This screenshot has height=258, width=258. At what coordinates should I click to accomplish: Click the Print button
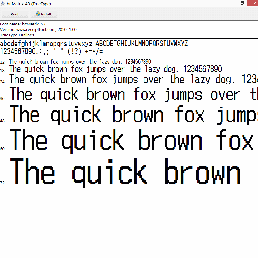pyautogui.click(x=15, y=14)
